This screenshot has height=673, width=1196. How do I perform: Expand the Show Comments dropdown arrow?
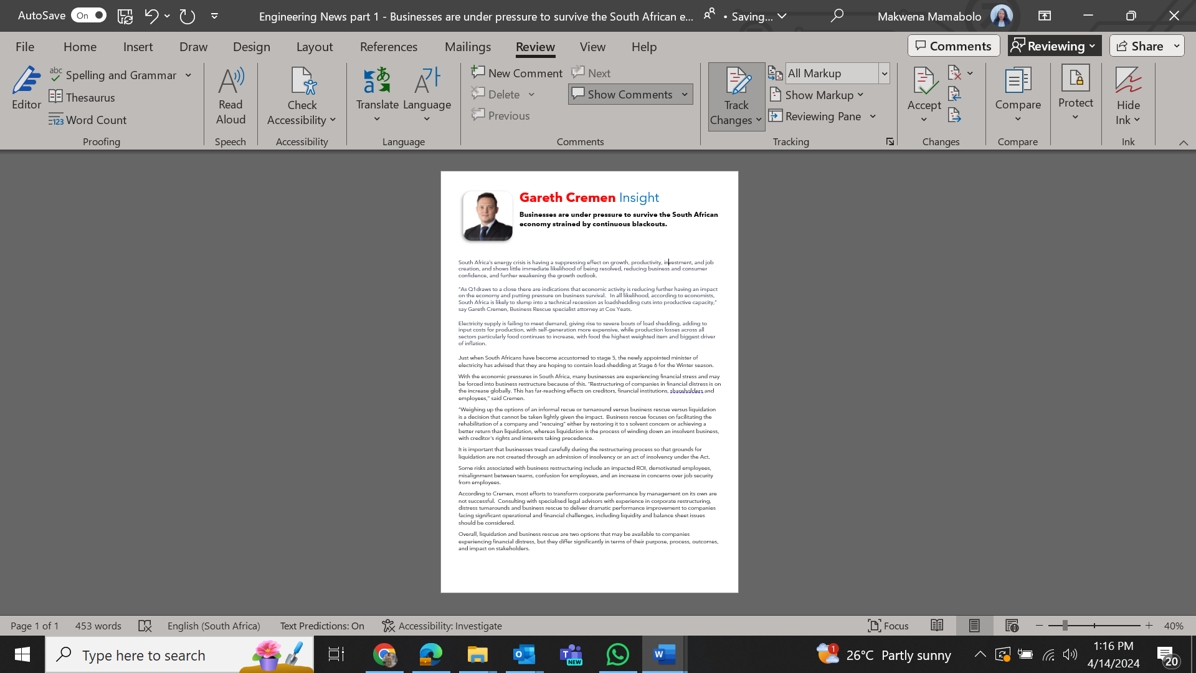[x=685, y=94]
